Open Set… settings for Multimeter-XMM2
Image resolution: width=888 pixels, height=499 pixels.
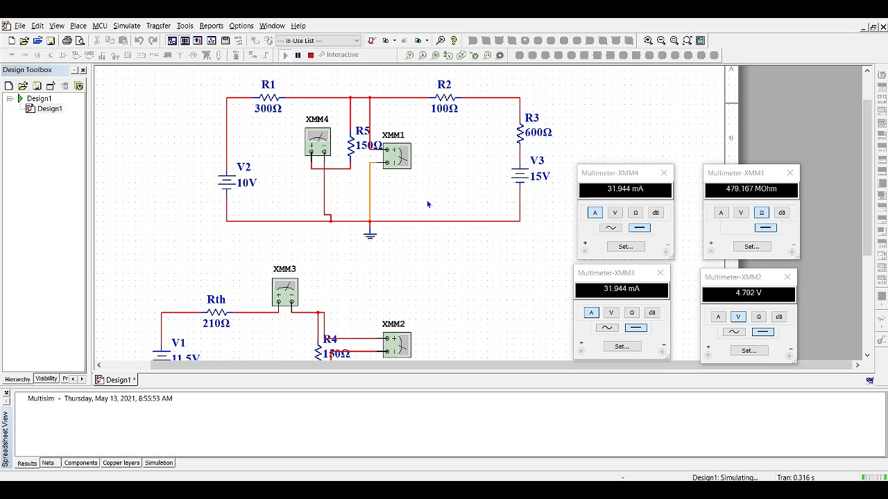tap(749, 351)
